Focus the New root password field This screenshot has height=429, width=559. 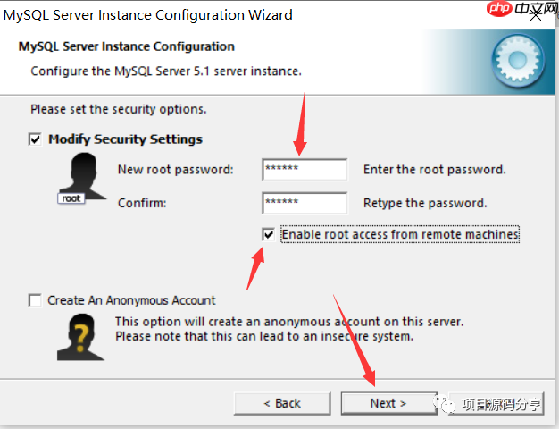[305, 170]
